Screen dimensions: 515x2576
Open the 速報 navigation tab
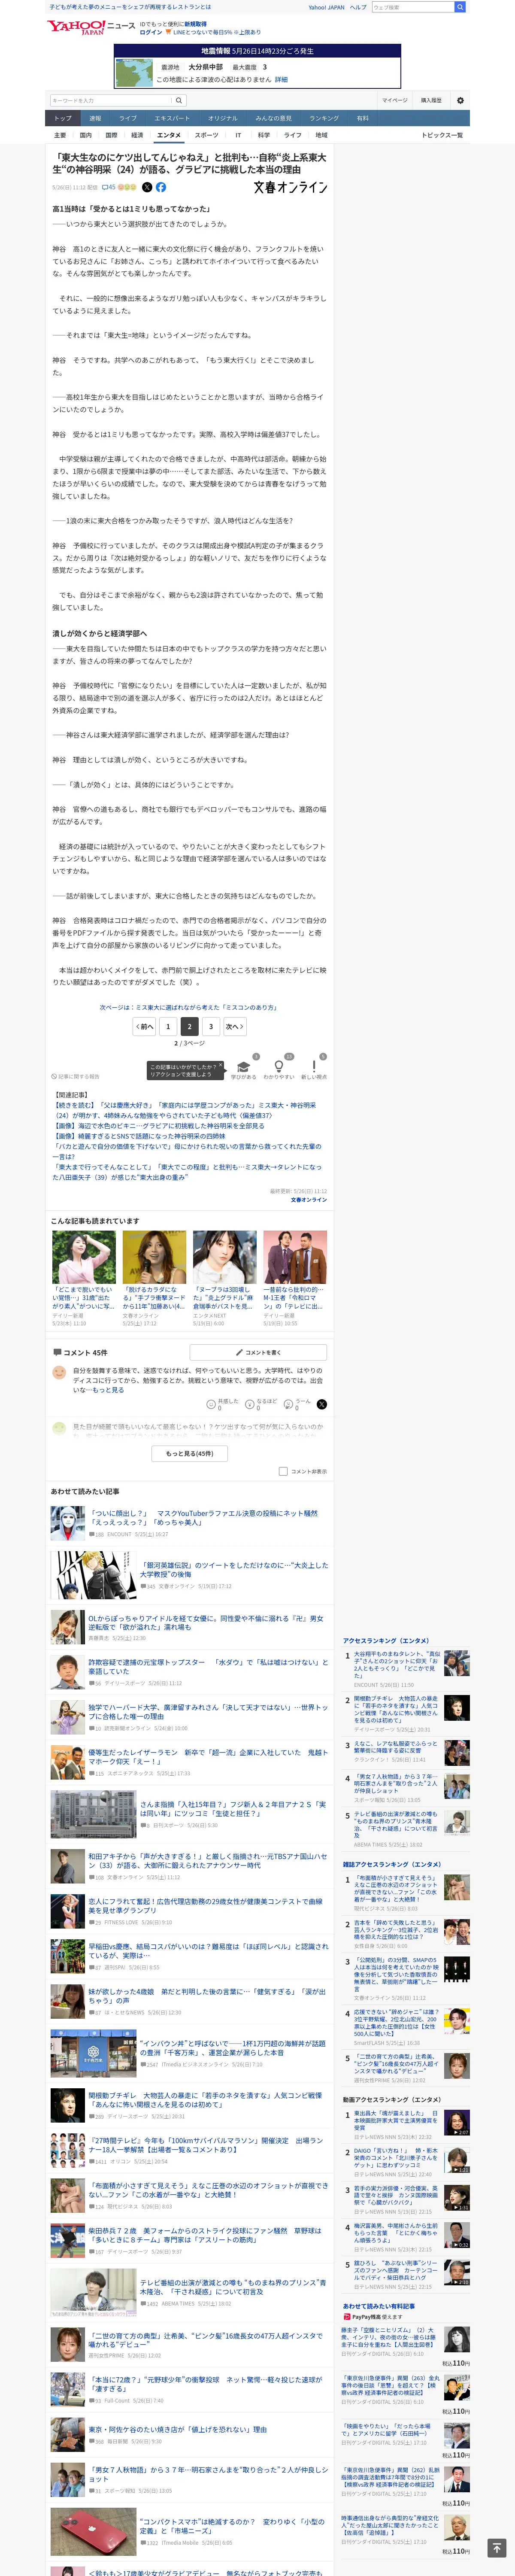tap(95, 118)
